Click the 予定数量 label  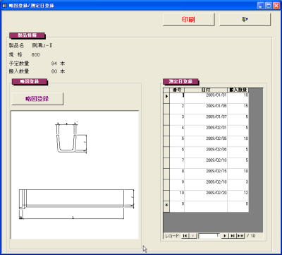tap(19, 64)
